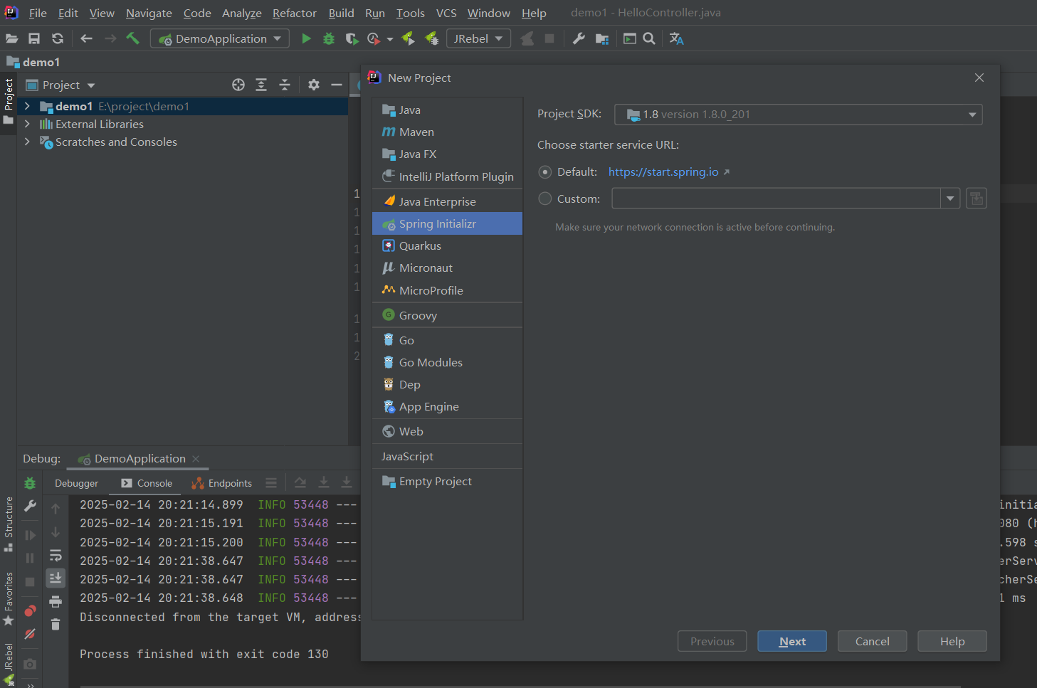Click the Project panel settings gear
Viewport: 1037px width, 688px height.
coord(314,85)
